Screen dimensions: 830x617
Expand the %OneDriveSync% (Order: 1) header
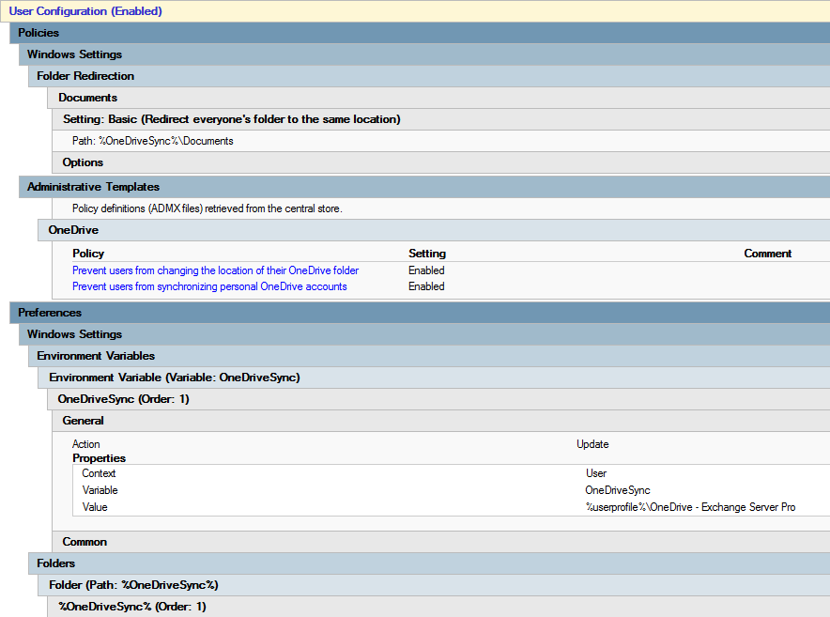point(131,607)
